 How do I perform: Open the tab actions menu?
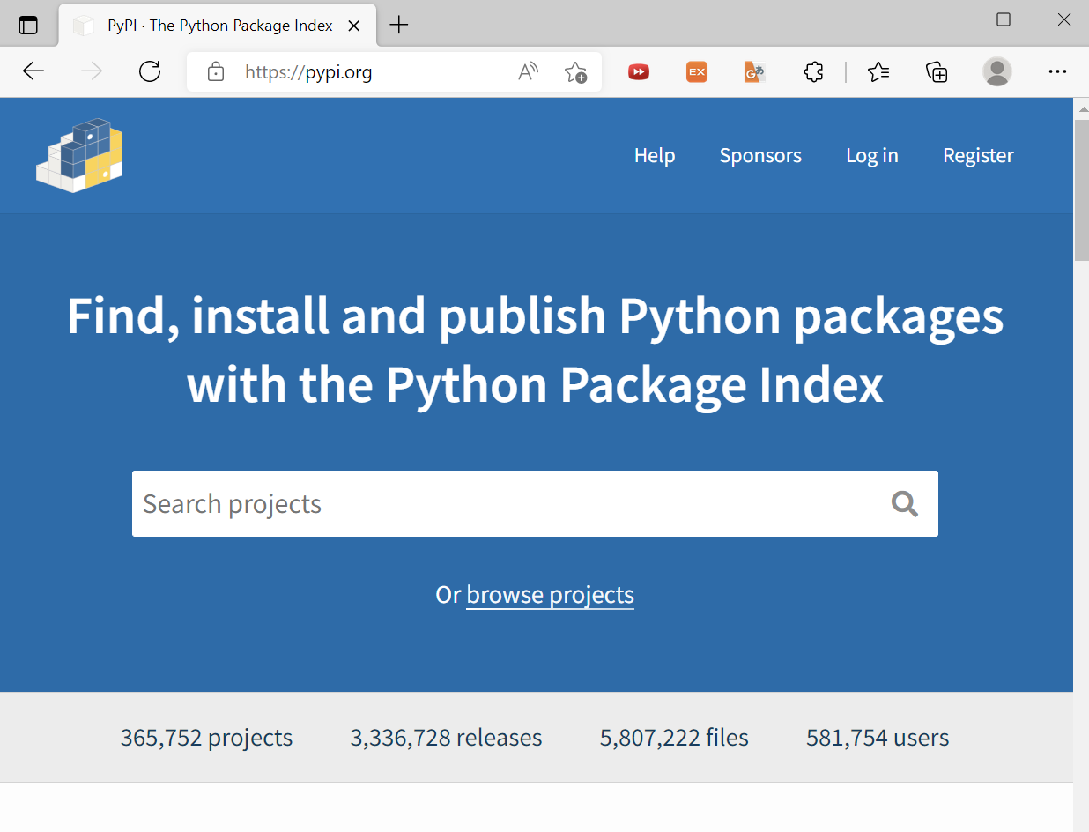pos(28,25)
